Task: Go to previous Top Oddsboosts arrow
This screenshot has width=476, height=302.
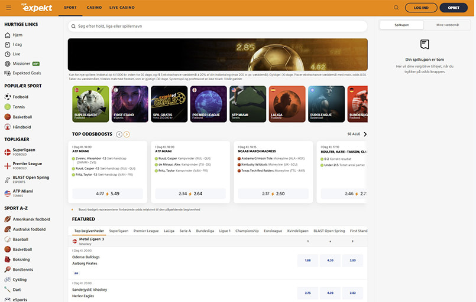Action: pyautogui.click(x=119, y=134)
